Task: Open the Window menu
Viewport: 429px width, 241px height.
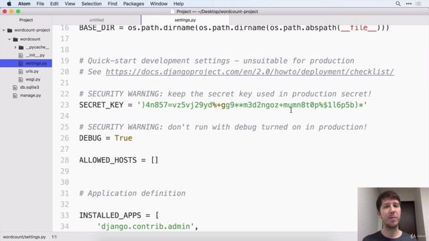Action: coord(158,3)
